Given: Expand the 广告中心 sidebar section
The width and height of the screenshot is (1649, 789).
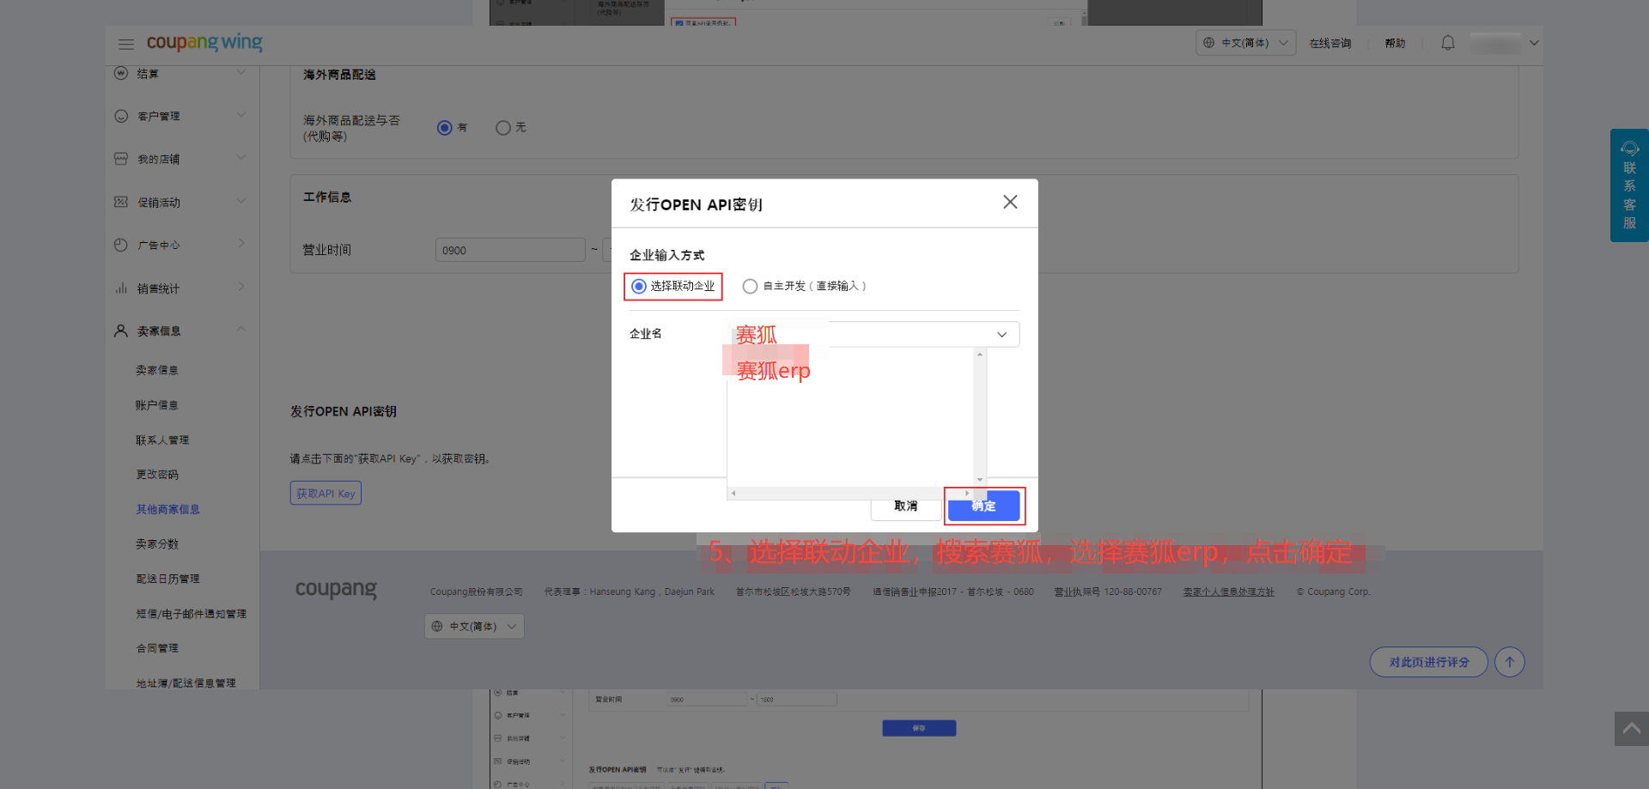Looking at the screenshot, I should tap(241, 244).
